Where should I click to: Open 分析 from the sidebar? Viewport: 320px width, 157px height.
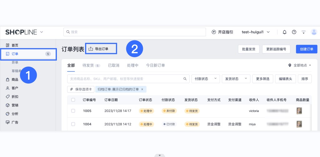coord(15,114)
